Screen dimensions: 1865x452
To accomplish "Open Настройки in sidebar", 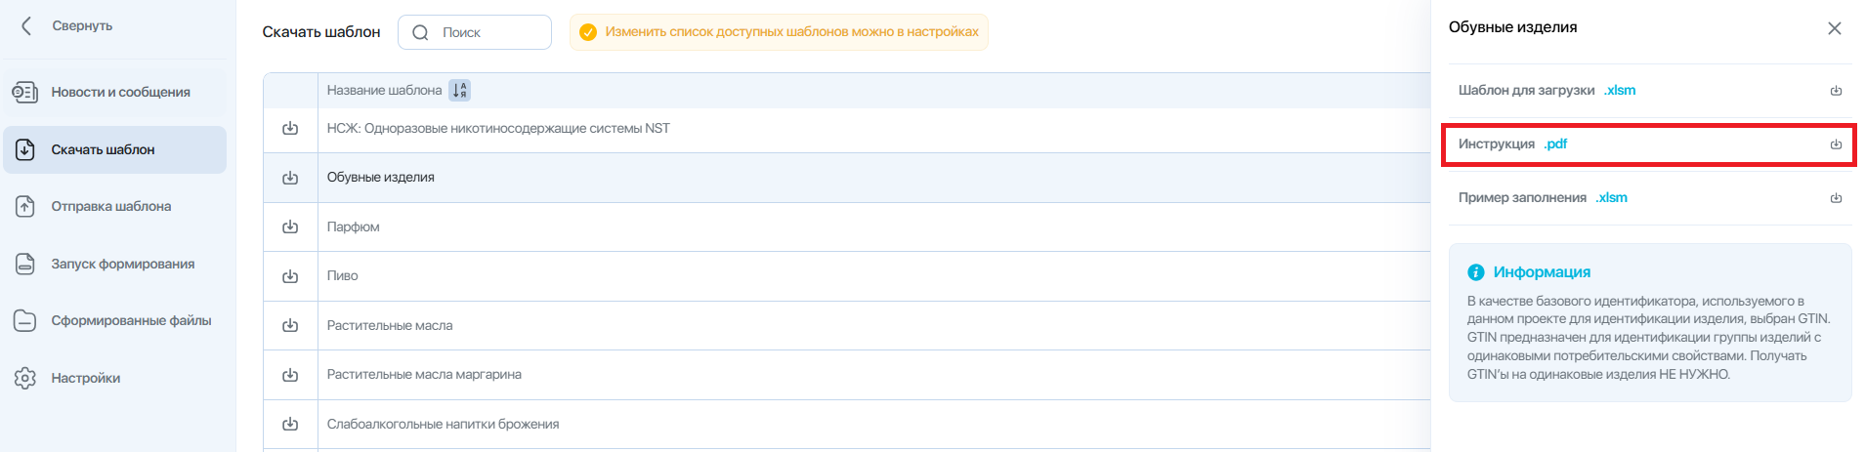I will (x=114, y=378).
